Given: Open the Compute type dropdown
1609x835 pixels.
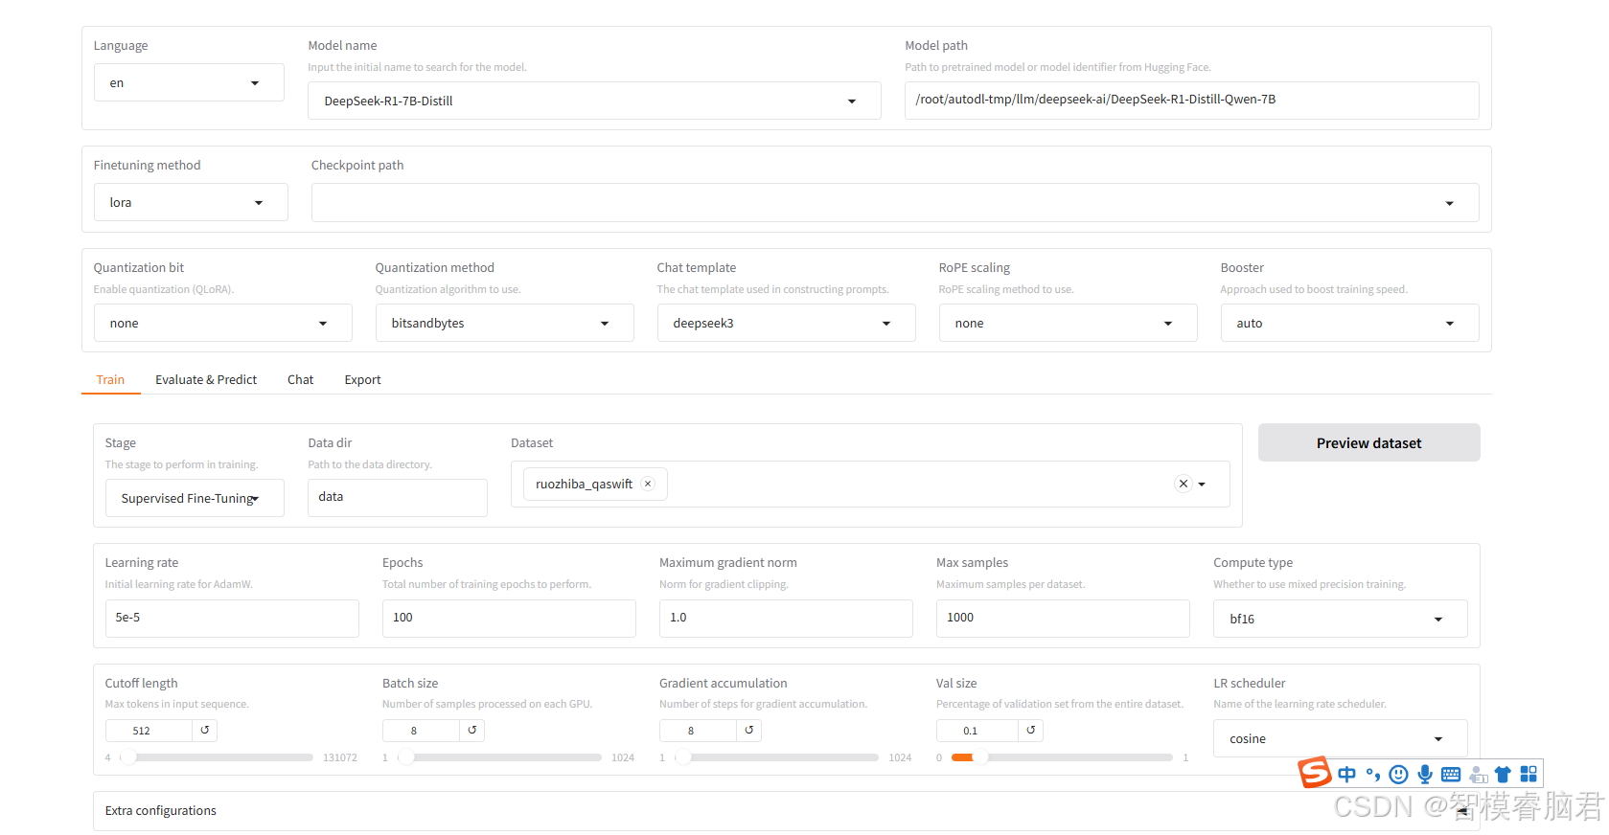Looking at the screenshot, I should (x=1340, y=619).
